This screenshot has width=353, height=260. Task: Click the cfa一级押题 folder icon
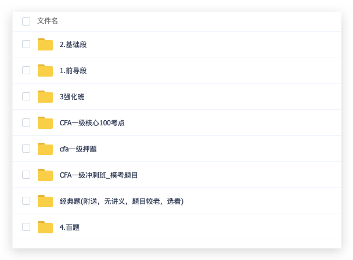(45, 149)
